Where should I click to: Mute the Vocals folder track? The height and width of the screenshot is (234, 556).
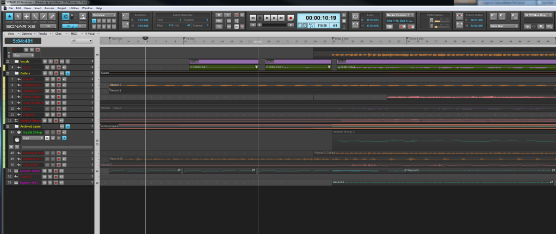click(x=46, y=61)
